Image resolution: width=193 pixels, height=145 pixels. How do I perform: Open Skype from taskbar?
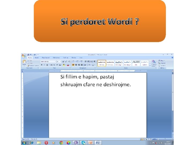tap(83, 143)
